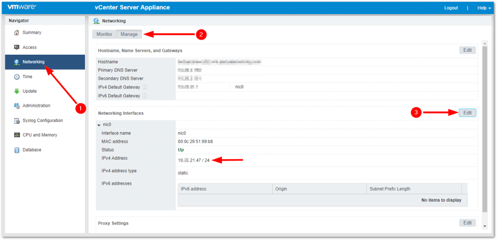Click nic0 beside the IPv4 gateway

239,87
